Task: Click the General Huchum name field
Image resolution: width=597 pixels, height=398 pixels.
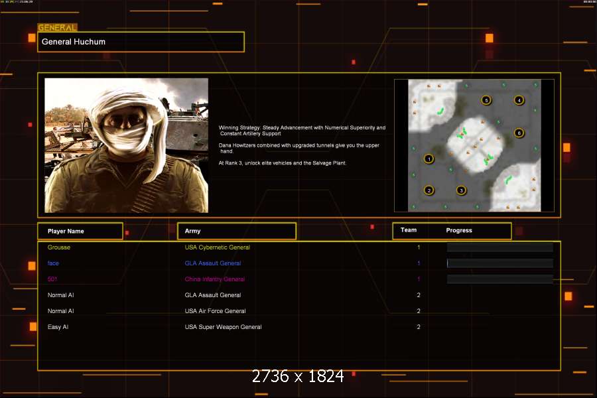Action: pos(141,42)
